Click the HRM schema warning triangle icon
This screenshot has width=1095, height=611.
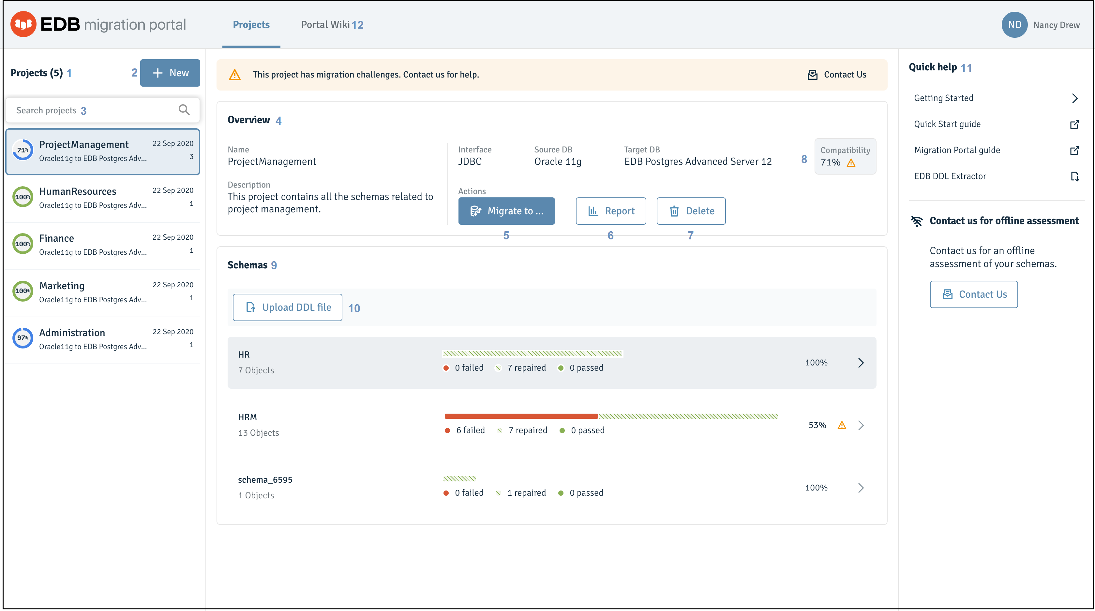(x=842, y=425)
